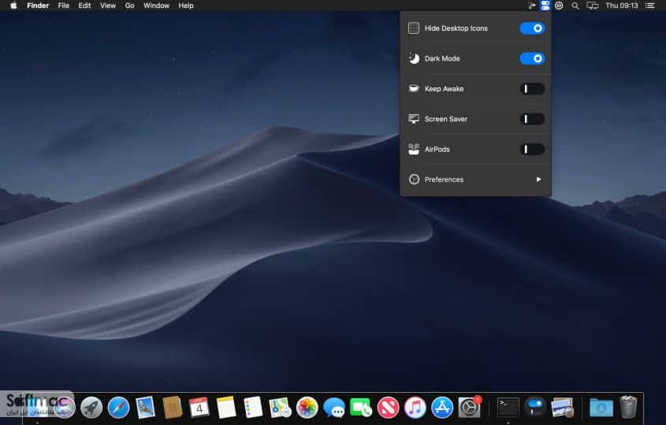Click the Preferences gear icon
This screenshot has height=425, width=666.
414,179
